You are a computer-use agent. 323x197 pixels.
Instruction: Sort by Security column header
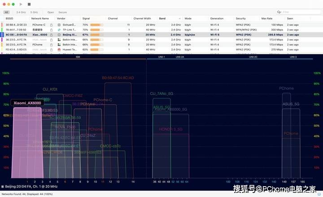[x=240, y=18]
